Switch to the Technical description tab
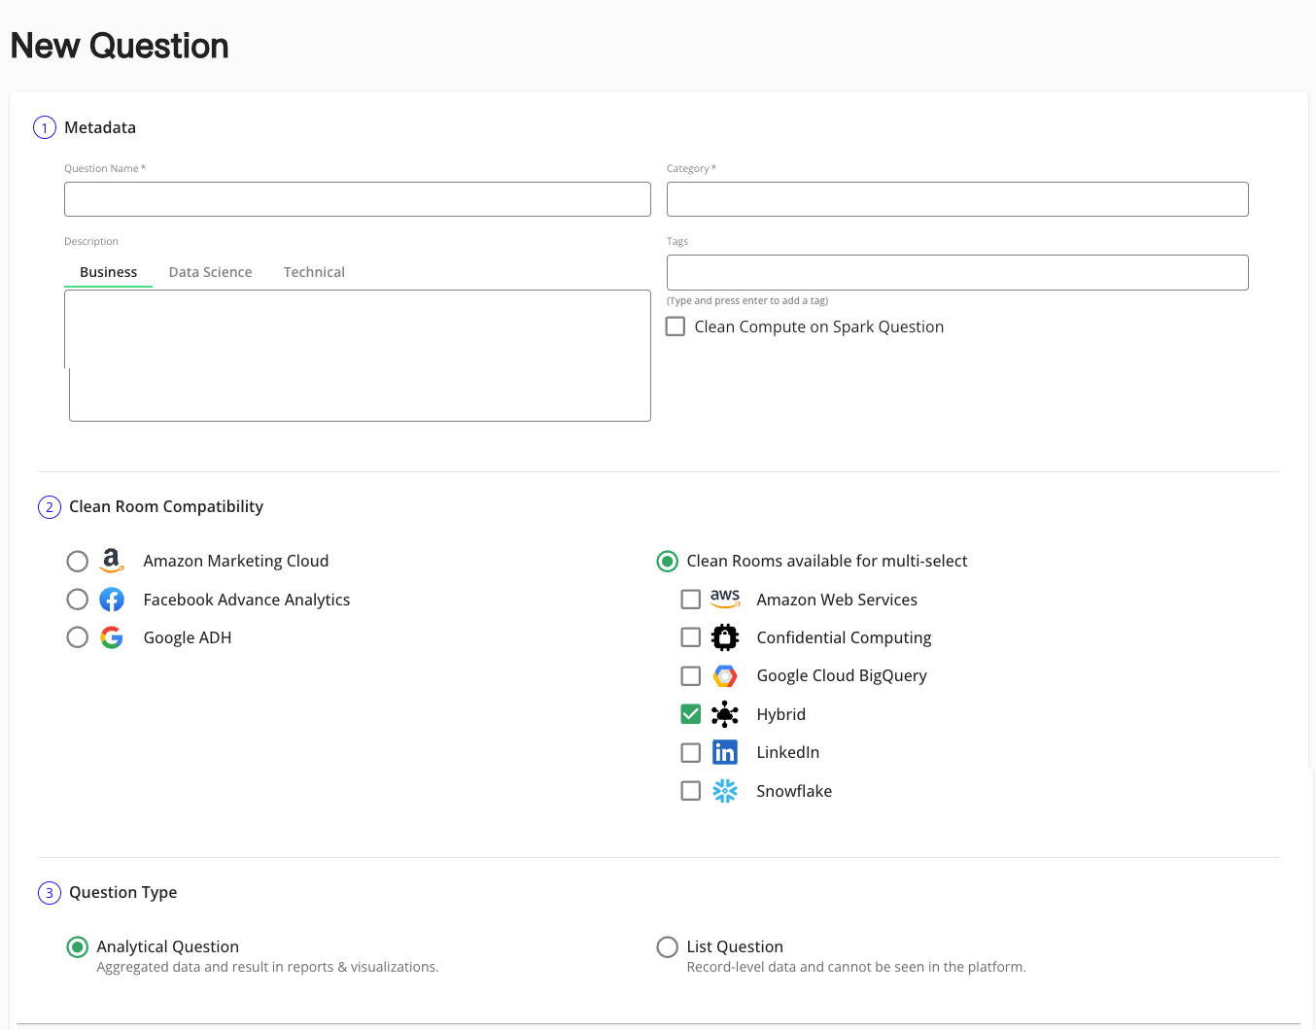Viewport: 1316px width, 1030px height. coord(314,272)
